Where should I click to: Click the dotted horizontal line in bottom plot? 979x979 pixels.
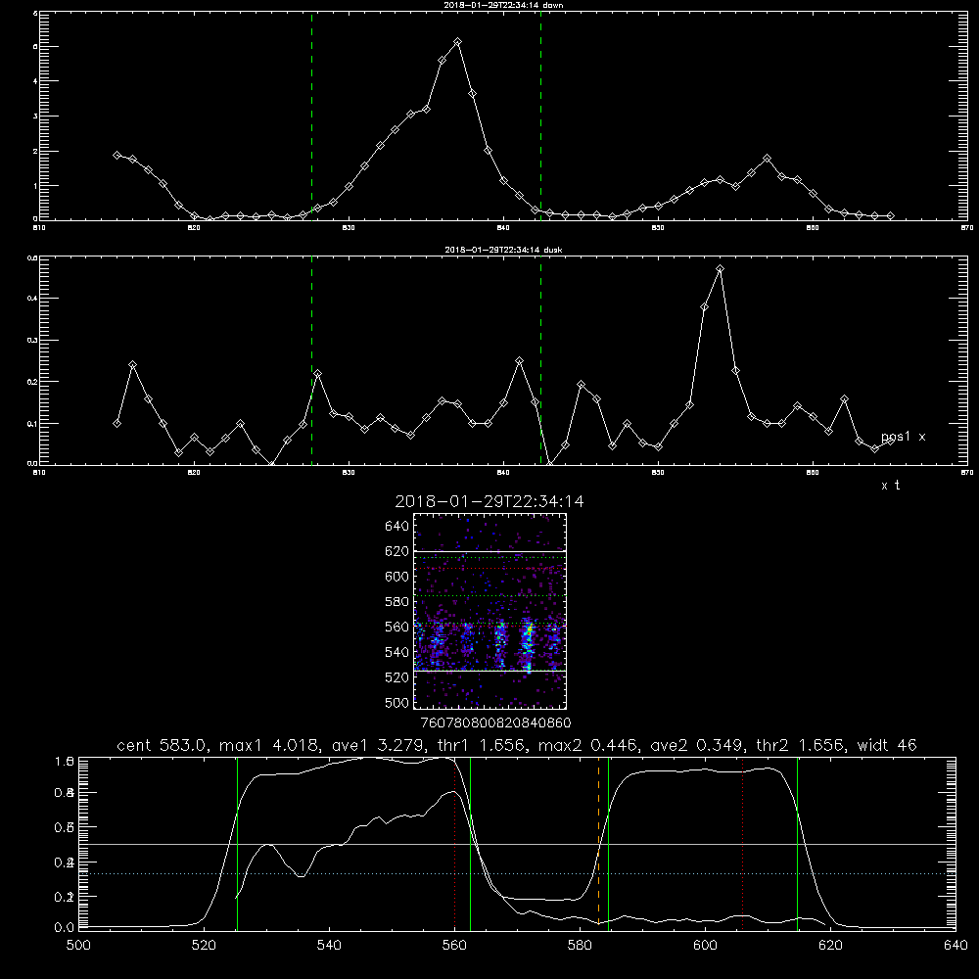click(x=517, y=873)
